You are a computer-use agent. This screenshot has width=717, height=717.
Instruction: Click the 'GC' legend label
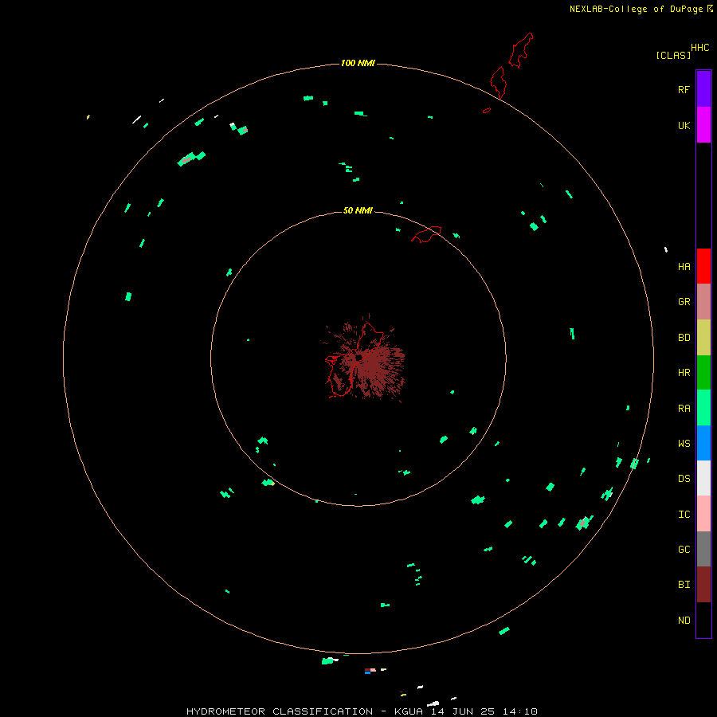pos(684,550)
